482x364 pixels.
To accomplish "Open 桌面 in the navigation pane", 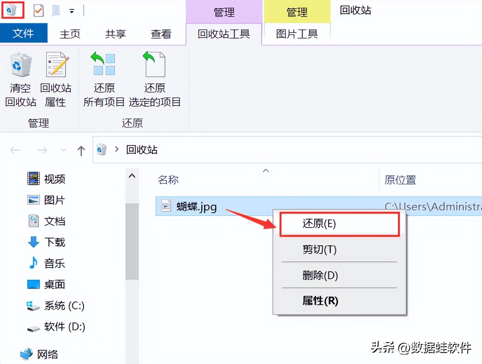I will click(x=46, y=284).
